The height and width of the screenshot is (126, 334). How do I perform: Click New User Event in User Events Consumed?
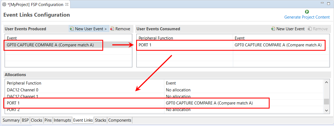click(288, 29)
